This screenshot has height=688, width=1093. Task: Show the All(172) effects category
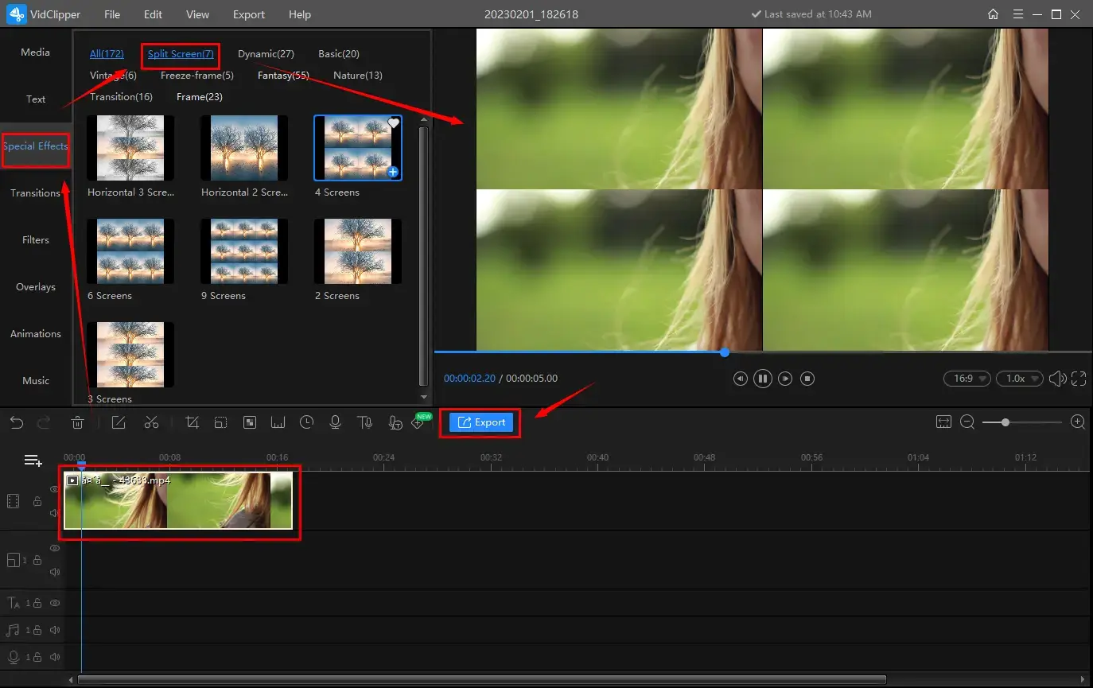[107, 54]
